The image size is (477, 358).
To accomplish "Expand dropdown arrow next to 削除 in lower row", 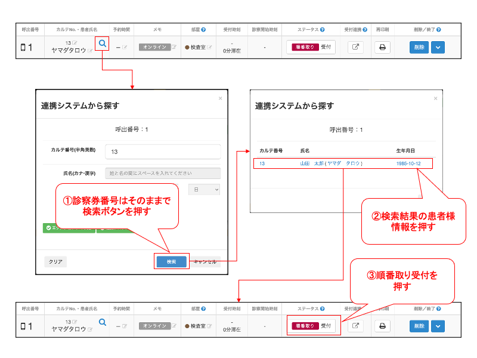I will click(x=438, y=326).
